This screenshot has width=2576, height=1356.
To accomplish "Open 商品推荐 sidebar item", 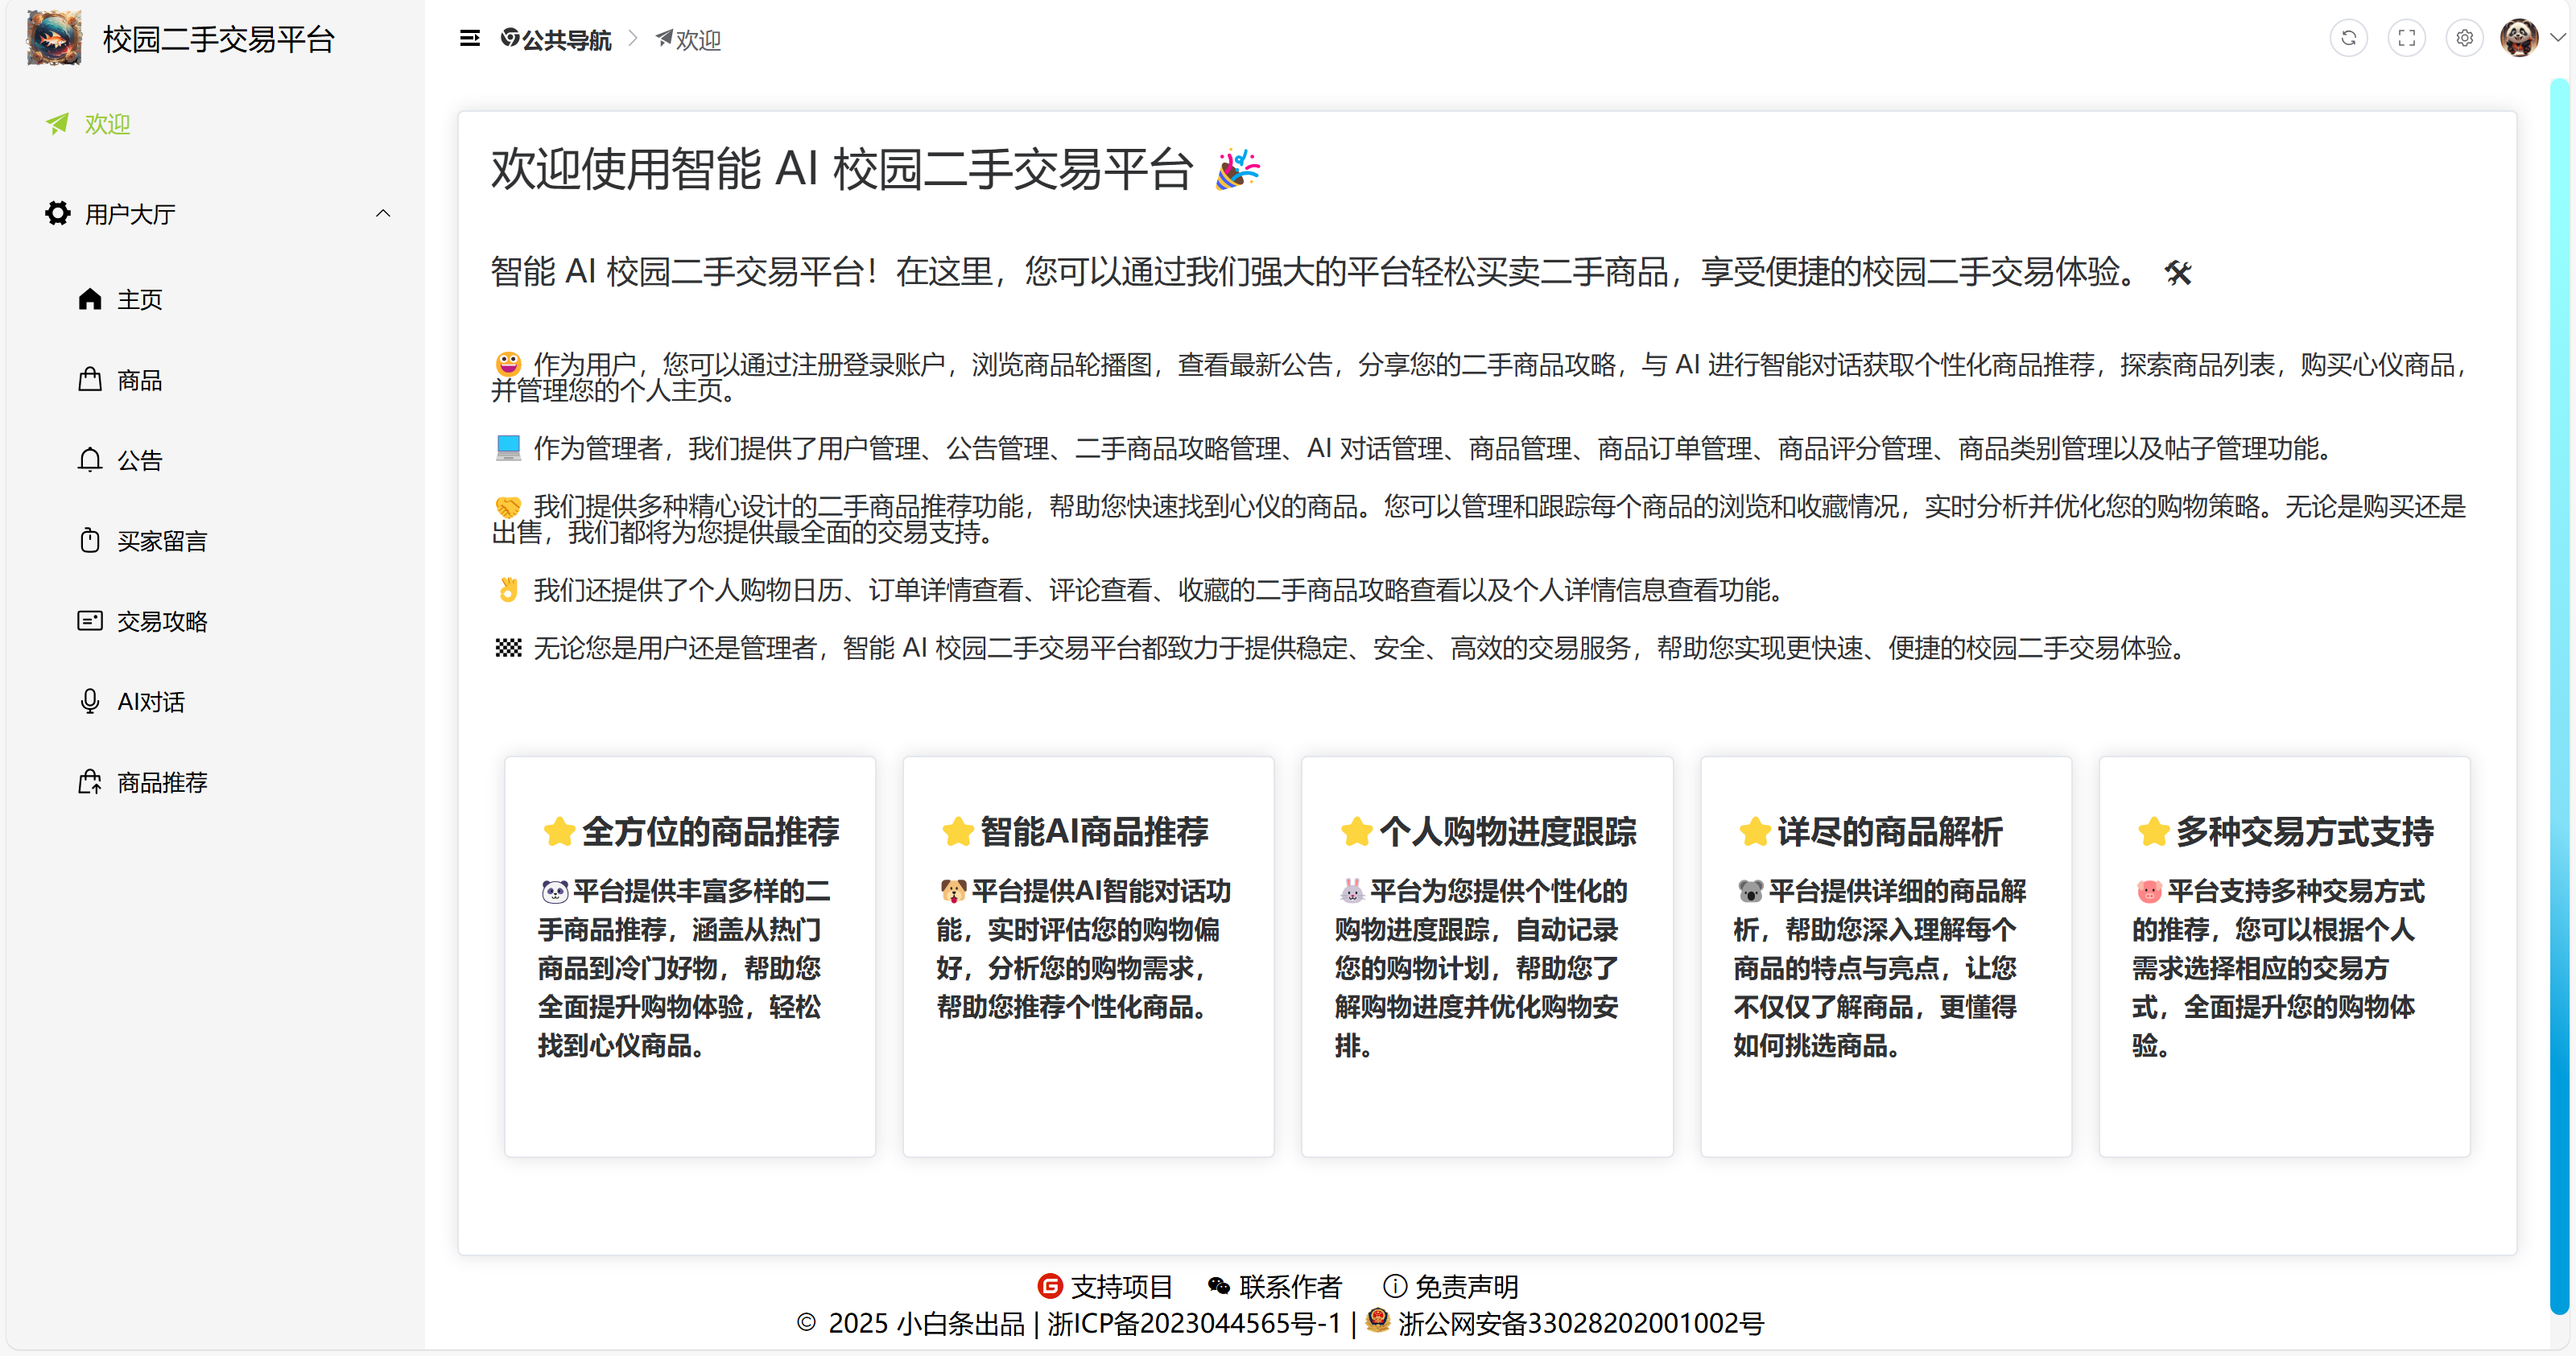I will [161, 783].
